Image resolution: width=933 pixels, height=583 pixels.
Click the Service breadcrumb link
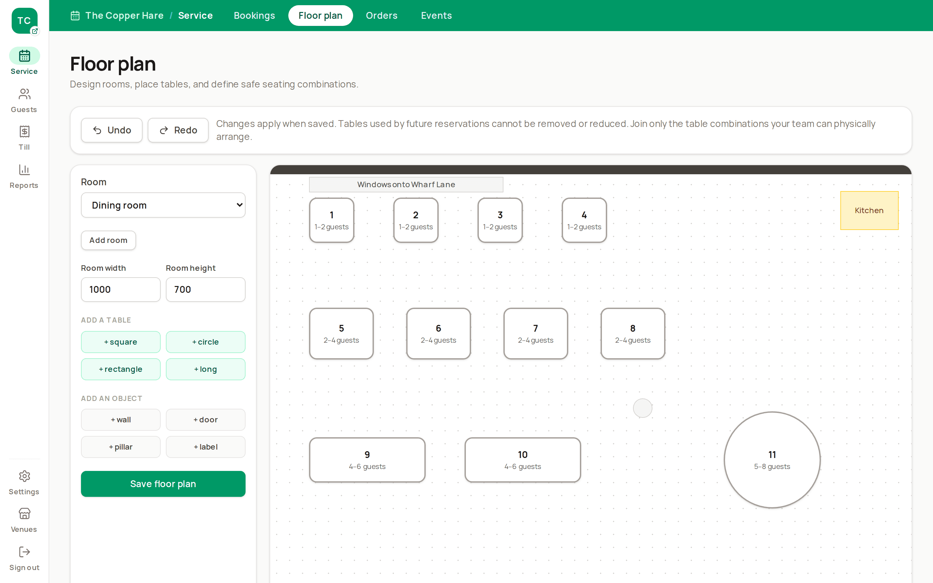point(195,16)
